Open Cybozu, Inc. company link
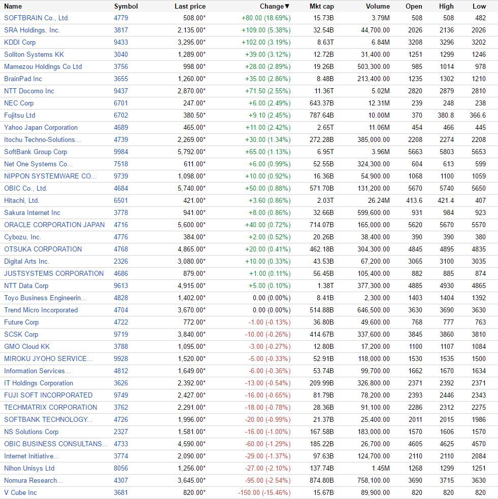This screenshot has width=498, height=499. click(x=23, y=237)
